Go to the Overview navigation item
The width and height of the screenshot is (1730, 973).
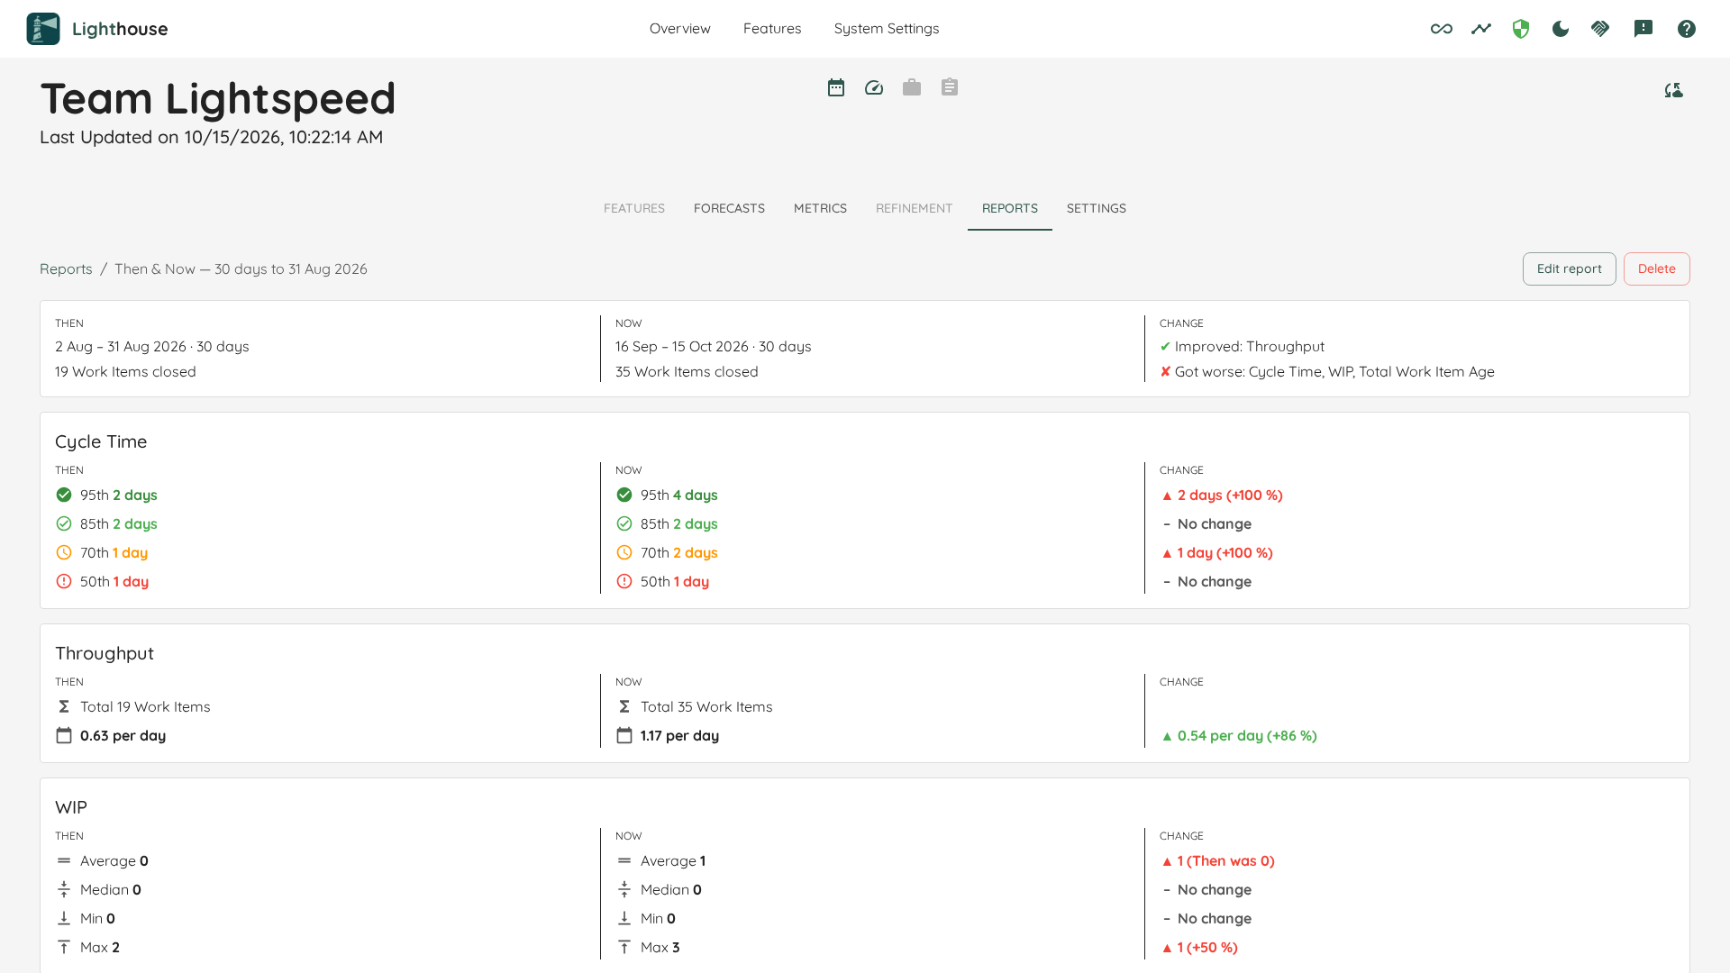[680, 29]
